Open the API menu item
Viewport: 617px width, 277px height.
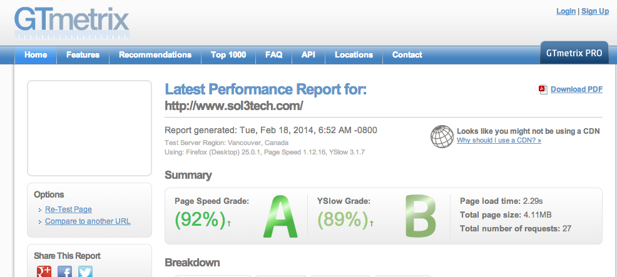(308, 54)
